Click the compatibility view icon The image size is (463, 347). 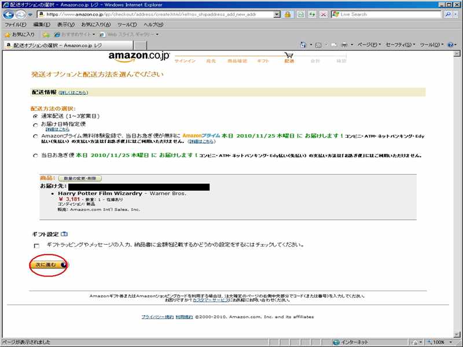[300, 14]
